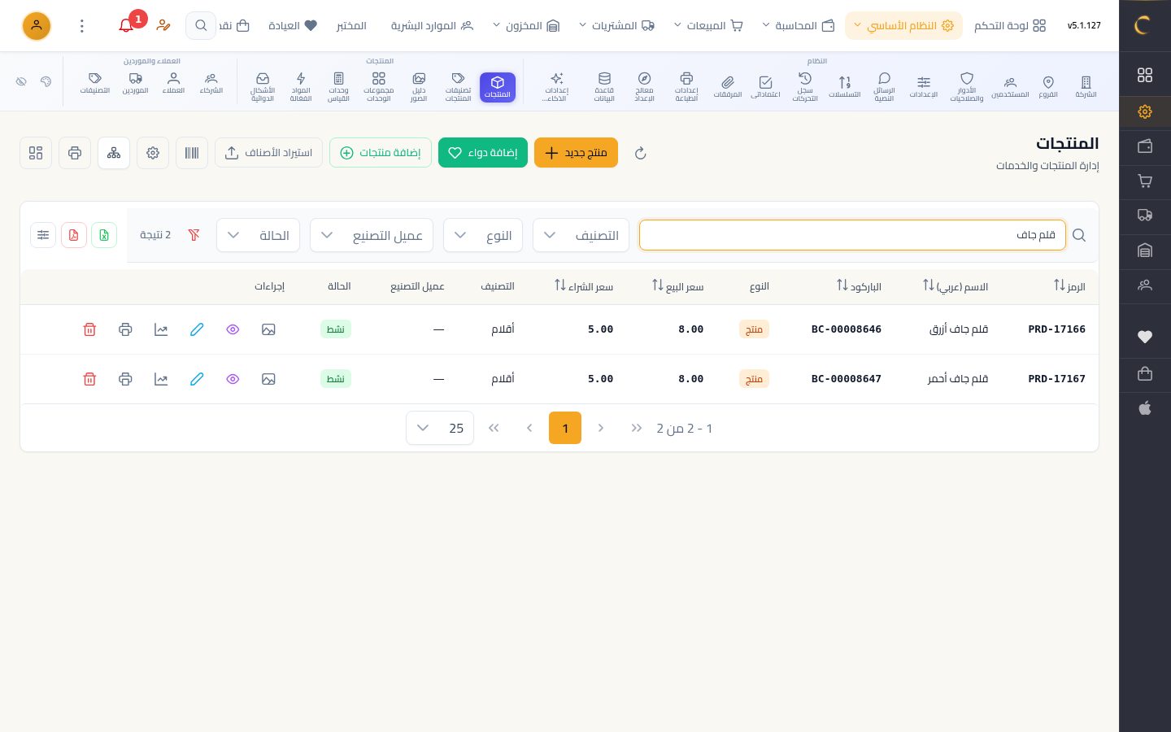Click the إضافة دواء button

(x=483, y=153)
